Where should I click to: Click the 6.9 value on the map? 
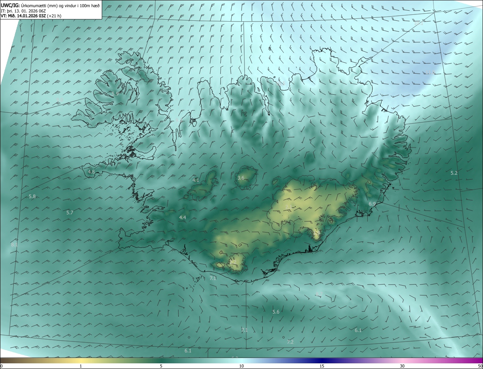(x=372, y=204)
